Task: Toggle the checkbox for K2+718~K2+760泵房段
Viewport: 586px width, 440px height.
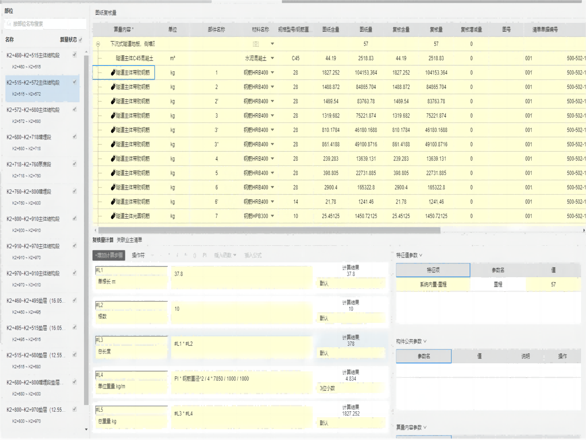Action: [75, 164]
